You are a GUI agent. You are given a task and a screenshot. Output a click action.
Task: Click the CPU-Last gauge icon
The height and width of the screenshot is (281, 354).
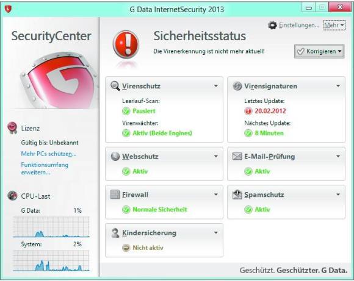(12, 196)
